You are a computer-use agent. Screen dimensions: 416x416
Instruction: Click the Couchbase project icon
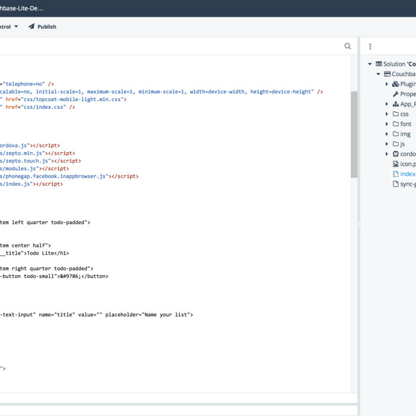(387, 74)
